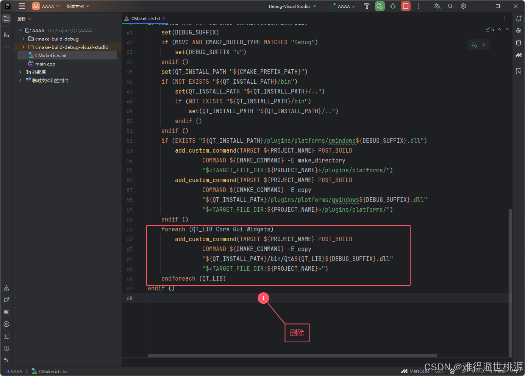This screenshot has height=376, width=525.
Task: Open the AAAA run configuration dropdown
Action: [x=343, y=6]
